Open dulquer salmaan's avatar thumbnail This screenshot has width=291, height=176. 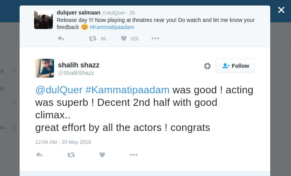43,20
